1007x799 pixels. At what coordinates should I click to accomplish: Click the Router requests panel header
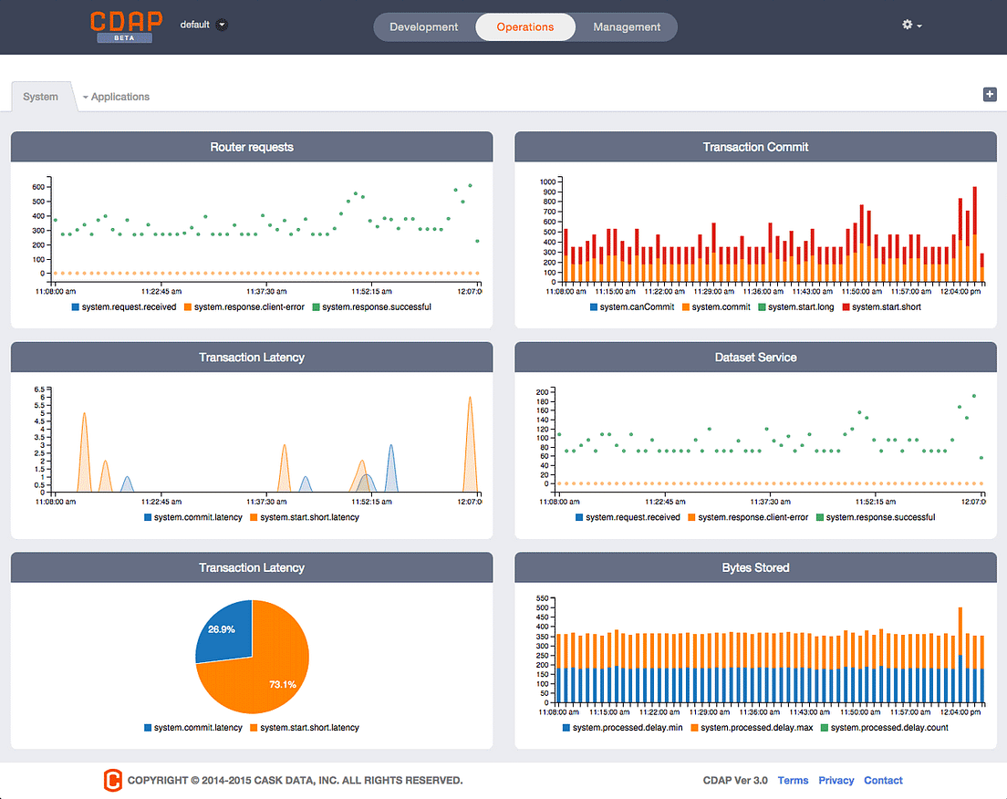tap(252, 147)
